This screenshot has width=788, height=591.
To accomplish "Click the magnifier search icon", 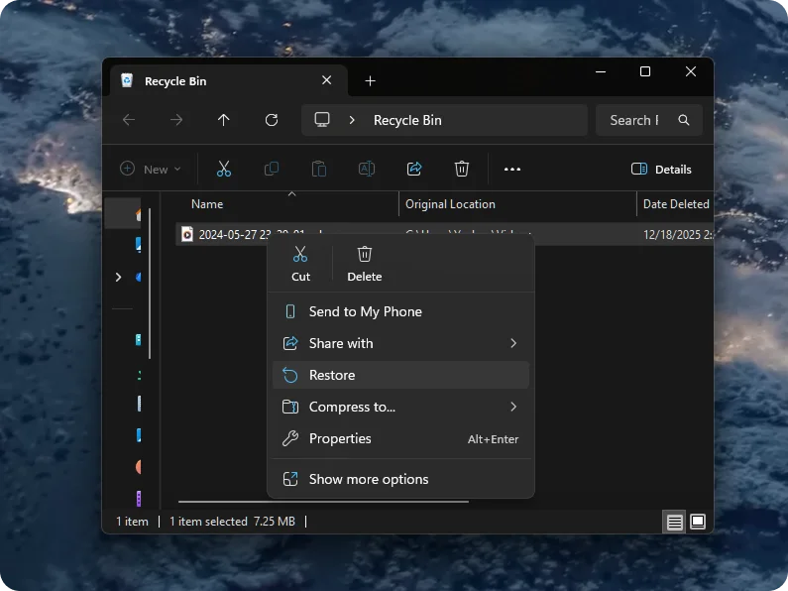I will 684,120.
